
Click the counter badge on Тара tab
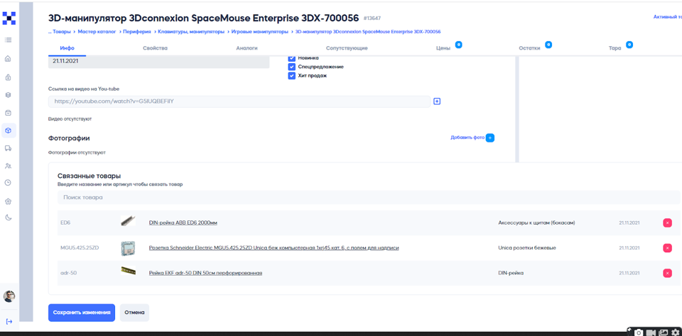coord(629,45)
